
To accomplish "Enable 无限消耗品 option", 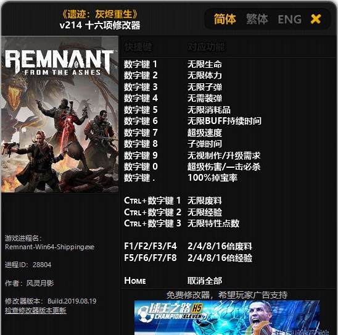I will tap(209, 110).
